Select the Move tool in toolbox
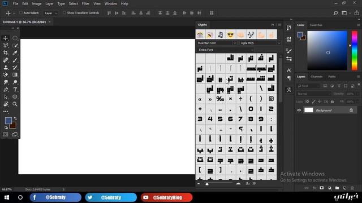 pos(6,38)
